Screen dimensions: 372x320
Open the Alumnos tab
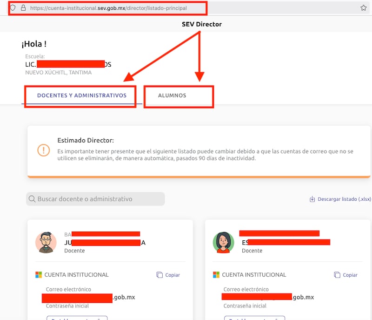click(x=172, y=95)
